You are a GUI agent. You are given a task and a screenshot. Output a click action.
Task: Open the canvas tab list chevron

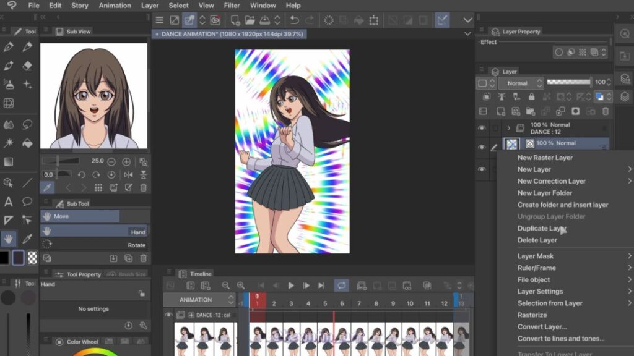467,34
